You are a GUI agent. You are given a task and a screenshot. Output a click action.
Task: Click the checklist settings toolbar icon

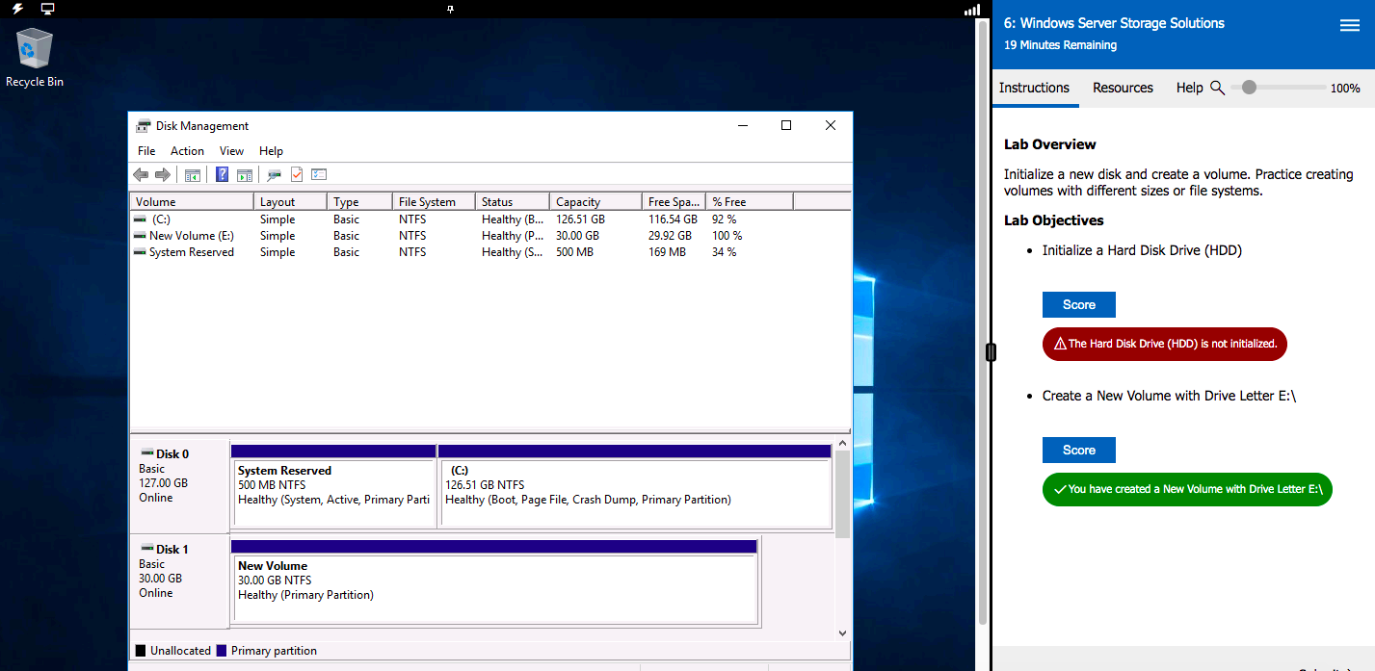tap(320, 175)
